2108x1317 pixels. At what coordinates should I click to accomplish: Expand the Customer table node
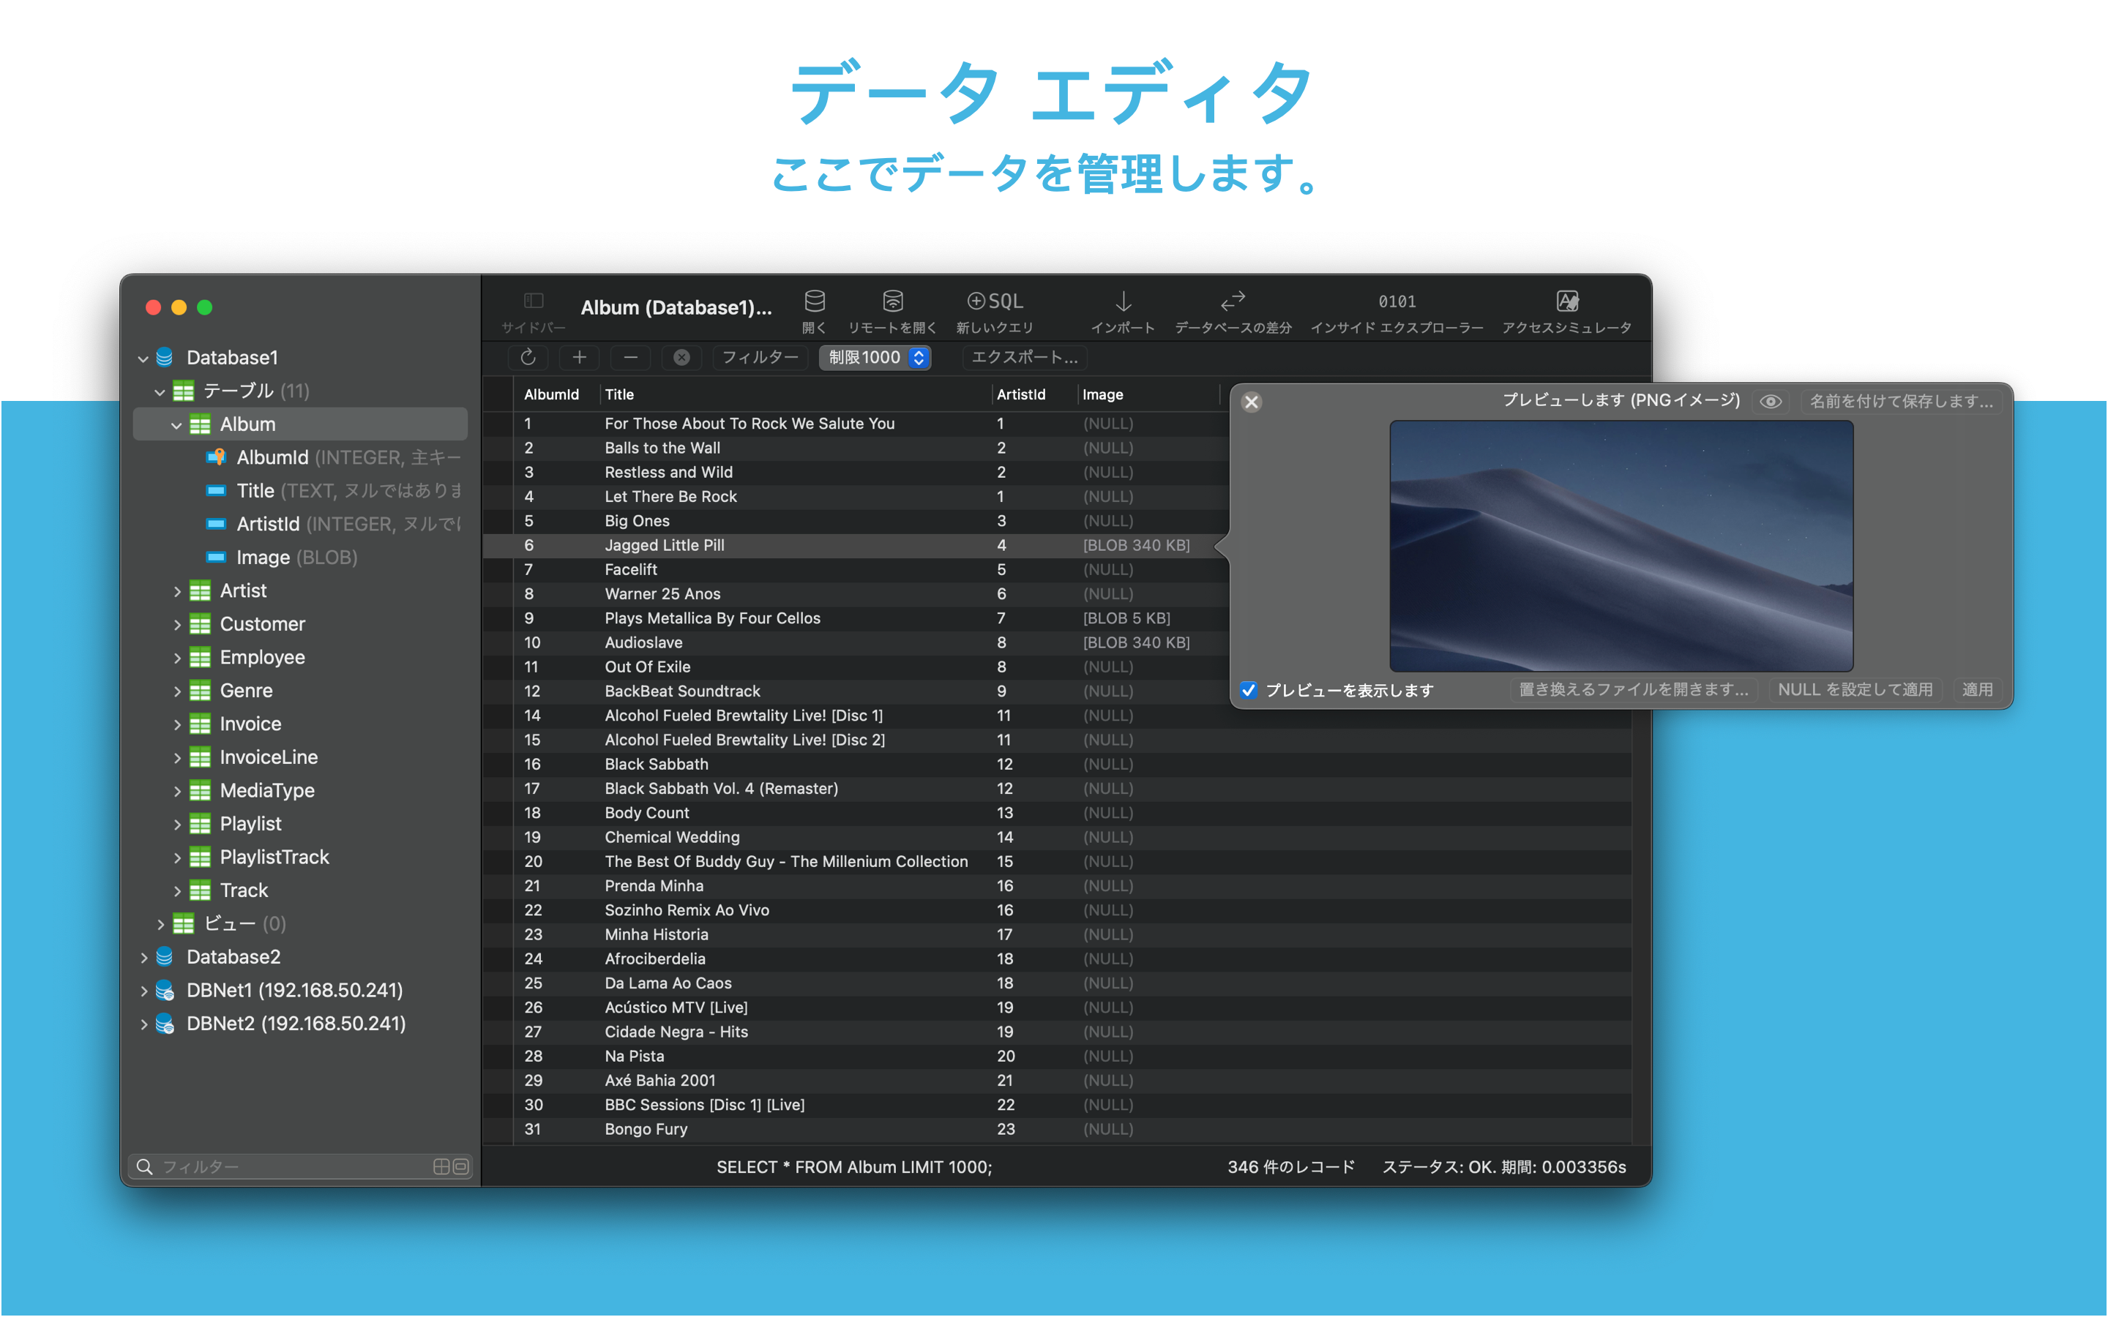[177, 626]
